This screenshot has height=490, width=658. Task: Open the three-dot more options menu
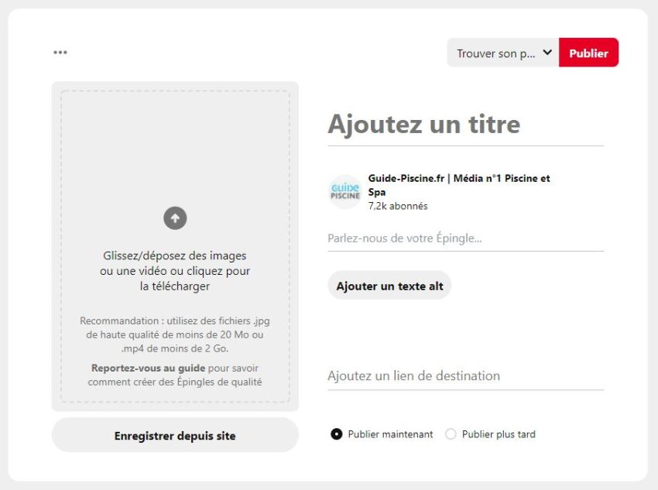click(60, 53)
